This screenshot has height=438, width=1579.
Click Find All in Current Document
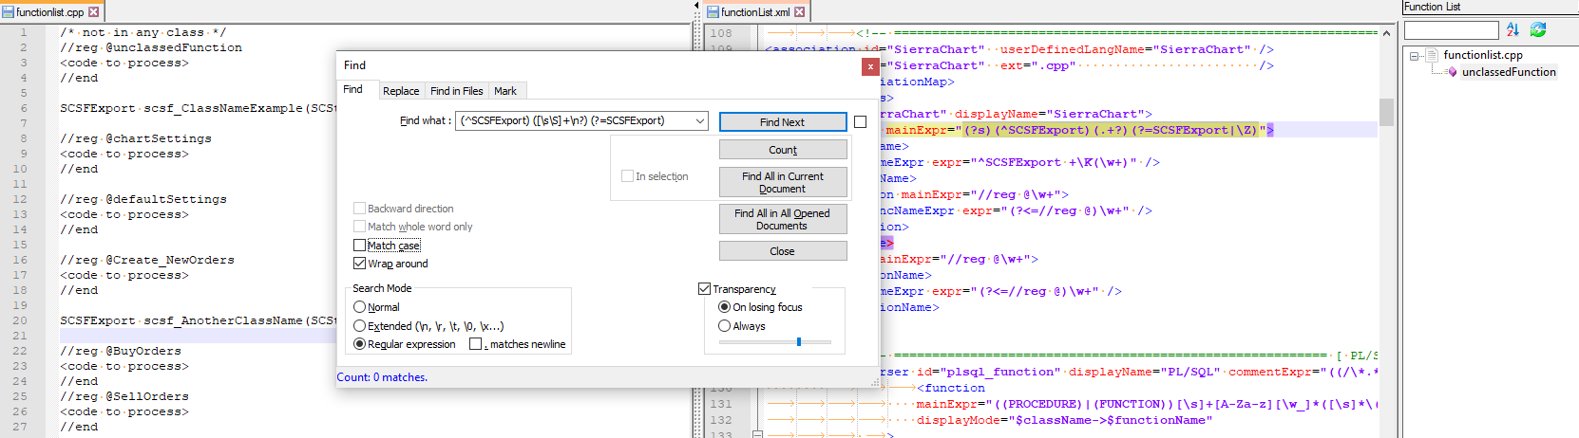click(783, 182)
